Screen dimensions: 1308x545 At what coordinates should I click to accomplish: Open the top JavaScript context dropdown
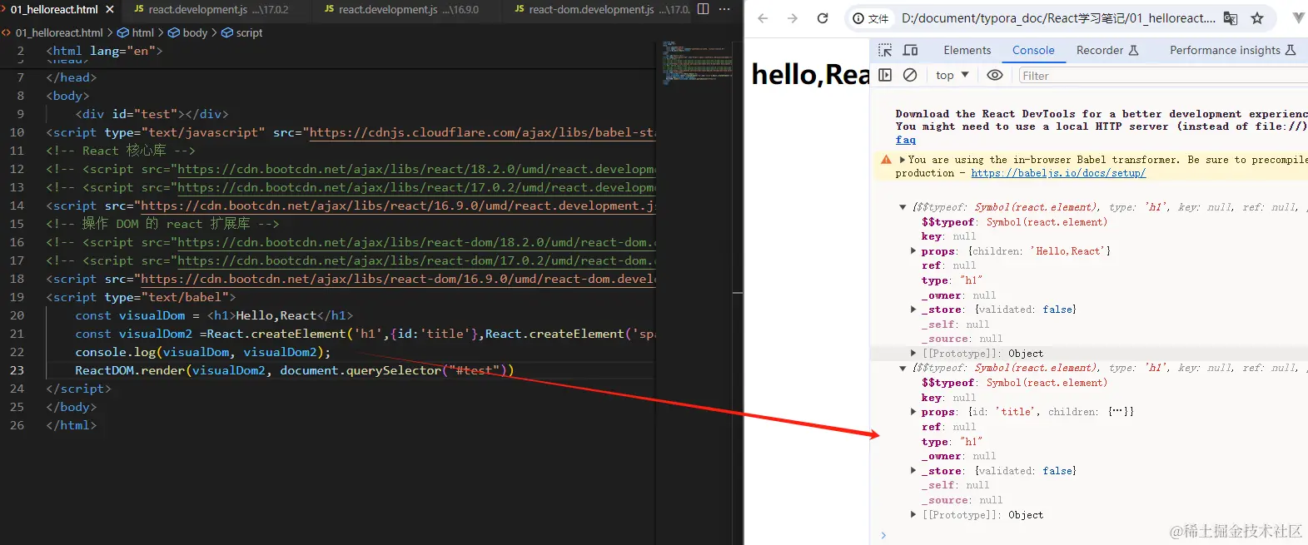952,75
